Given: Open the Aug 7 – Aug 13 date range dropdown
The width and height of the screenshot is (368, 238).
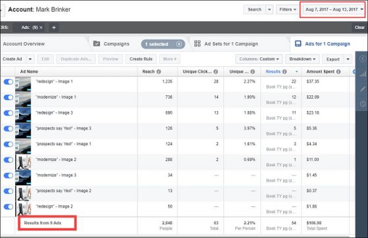Looking at the screenshot, I should tap(334, 9).
